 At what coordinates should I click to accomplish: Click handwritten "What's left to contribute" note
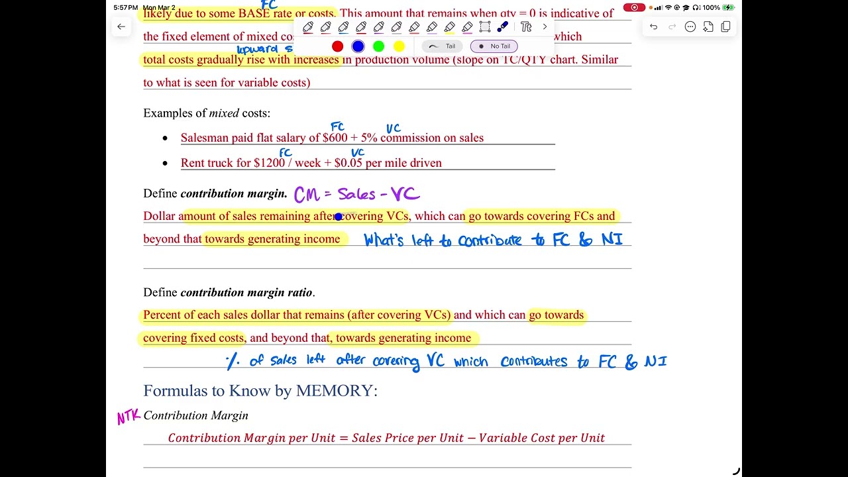[494, 240]
